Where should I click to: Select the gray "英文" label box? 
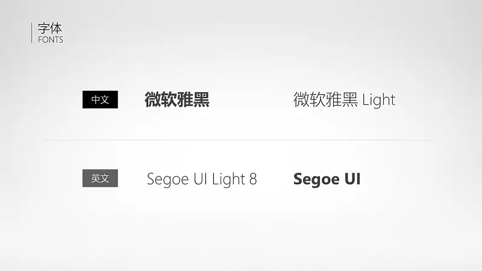tap(100, 178)
